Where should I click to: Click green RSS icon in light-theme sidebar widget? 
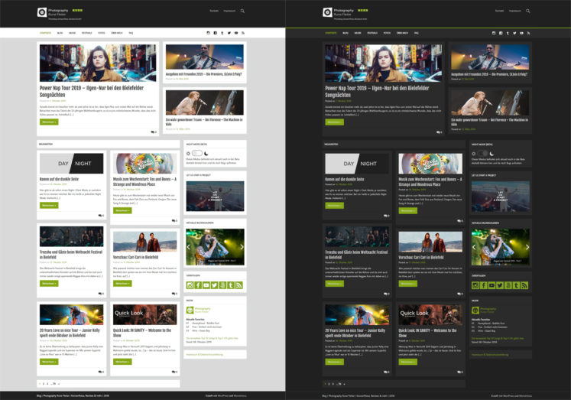pos(239,285)
